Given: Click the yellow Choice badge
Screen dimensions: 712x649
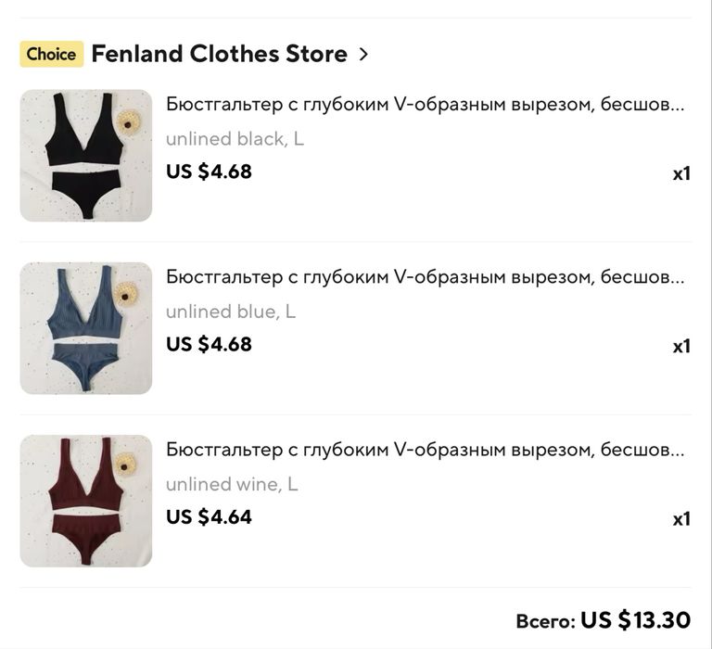Looking at the screenshot, I should (51, 54).
